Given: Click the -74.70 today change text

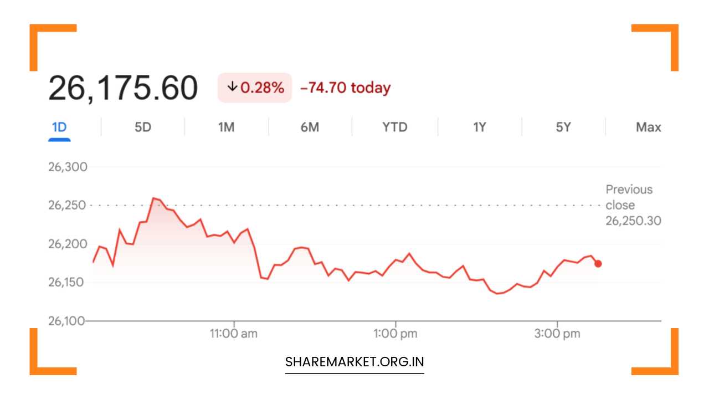Looking at the screenshot, I should pos(345,88).
